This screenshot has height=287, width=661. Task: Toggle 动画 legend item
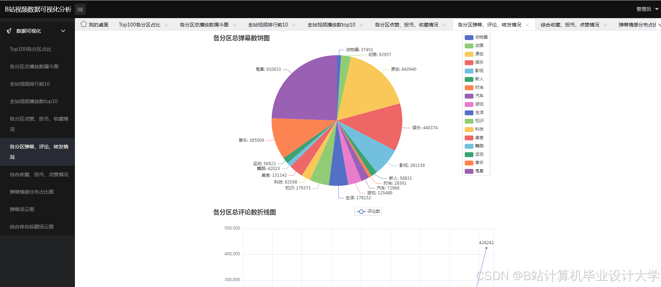tap(474, 46)
